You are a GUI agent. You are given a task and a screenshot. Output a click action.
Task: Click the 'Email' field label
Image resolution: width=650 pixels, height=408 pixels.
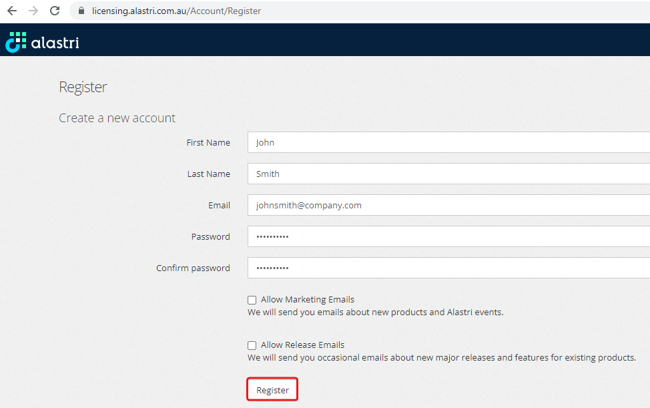pos(220,206)
